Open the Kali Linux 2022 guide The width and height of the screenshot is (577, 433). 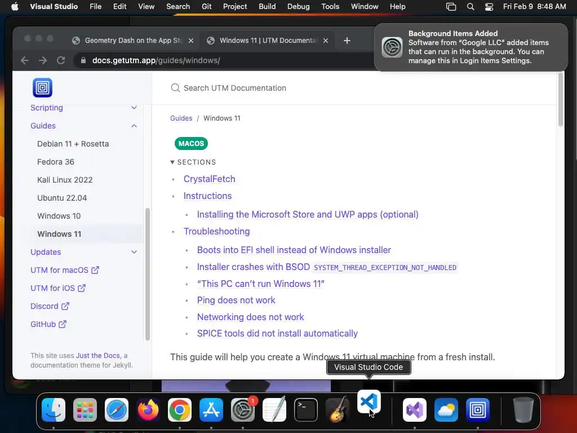point(65,180)
